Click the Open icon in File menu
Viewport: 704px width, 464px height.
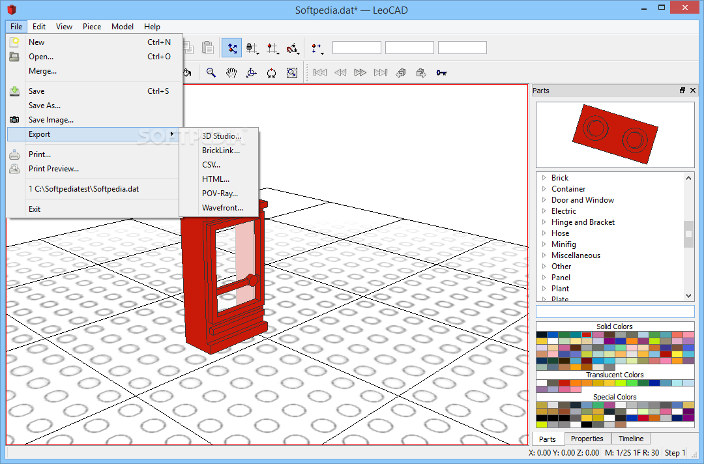(x=14, y=57)
